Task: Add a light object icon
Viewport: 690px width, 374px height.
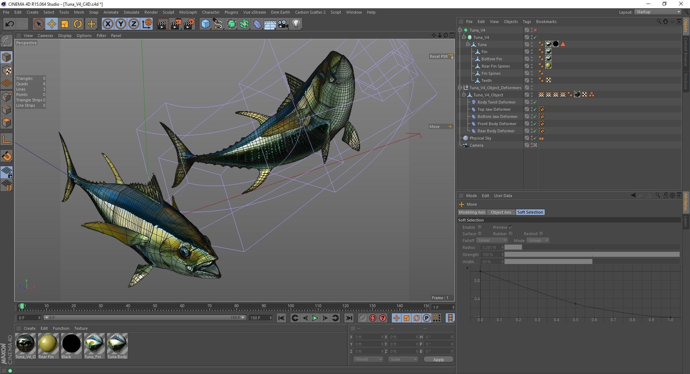Action: (296, 24)
